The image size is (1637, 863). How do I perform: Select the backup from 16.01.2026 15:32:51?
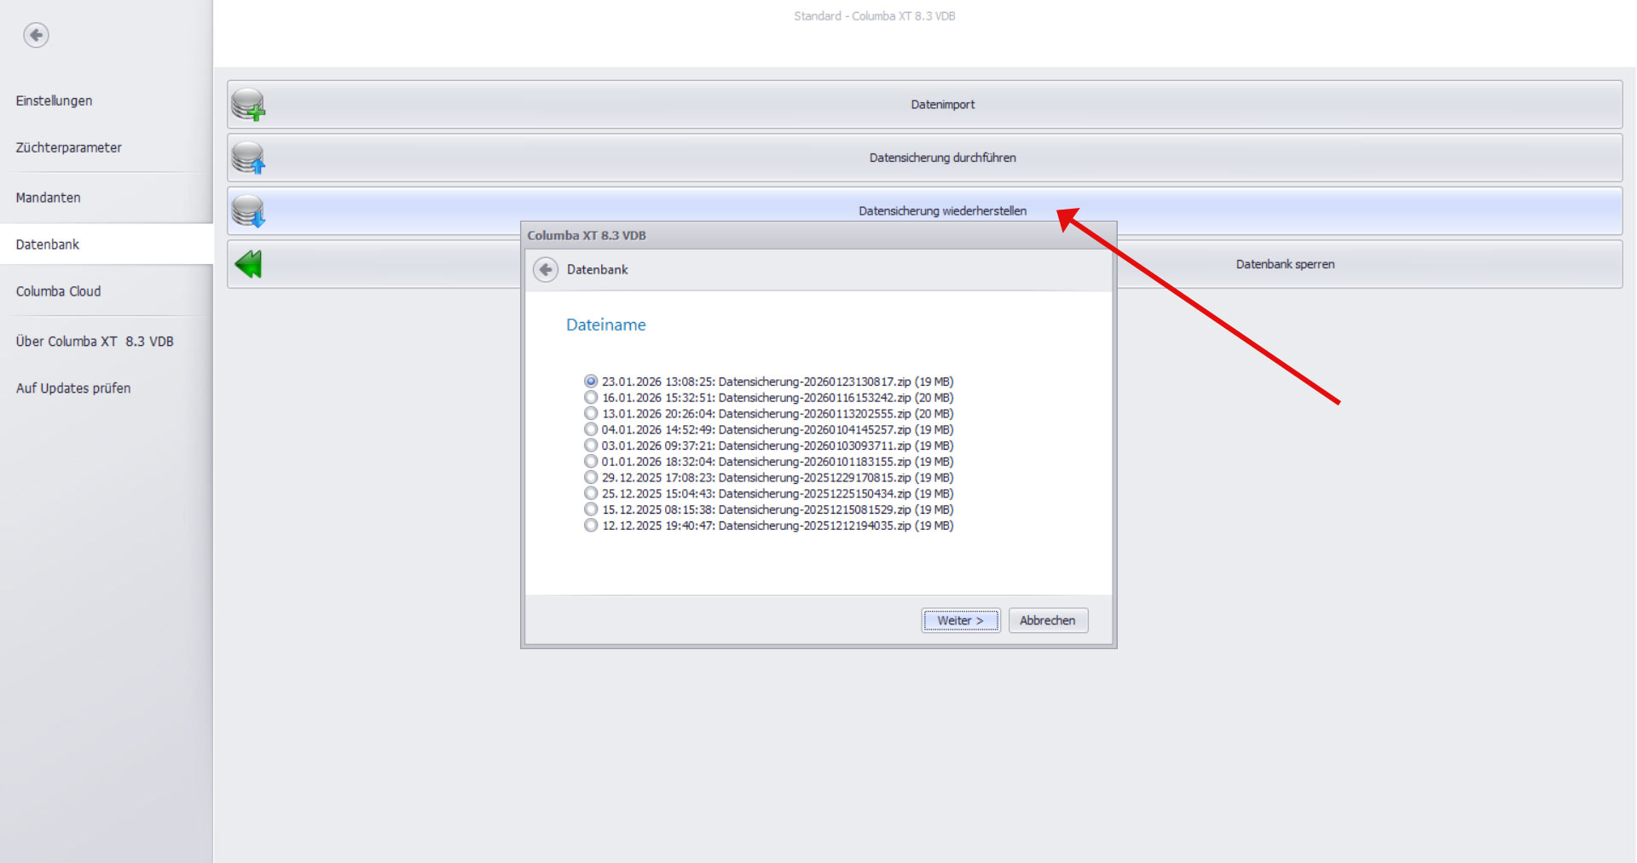(x=591, y=398)
